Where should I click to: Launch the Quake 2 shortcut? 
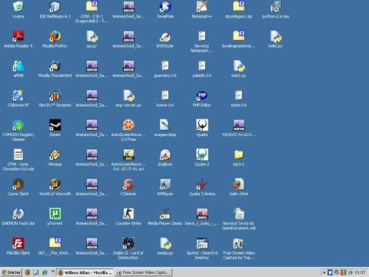click(x=202, y=157)
